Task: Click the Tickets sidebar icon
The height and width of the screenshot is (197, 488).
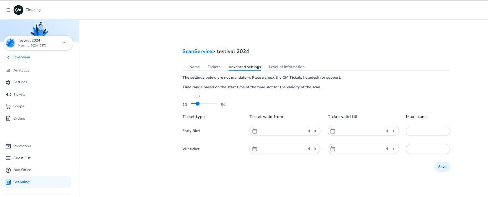Action: point(8,94)
